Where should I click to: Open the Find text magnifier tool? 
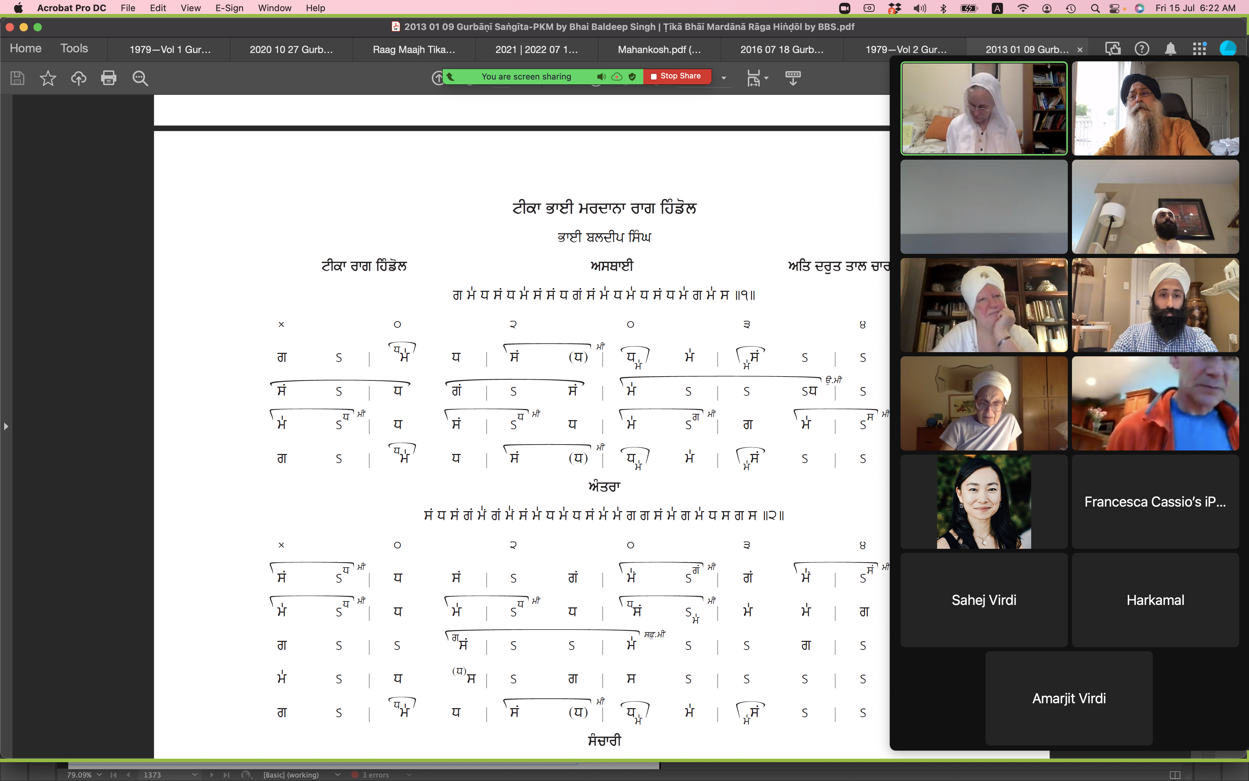coord(140,78)
